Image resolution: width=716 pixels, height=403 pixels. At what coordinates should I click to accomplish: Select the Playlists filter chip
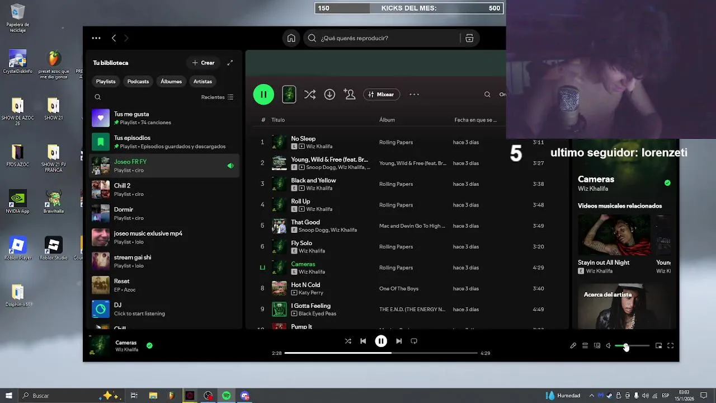pos(106,81)
